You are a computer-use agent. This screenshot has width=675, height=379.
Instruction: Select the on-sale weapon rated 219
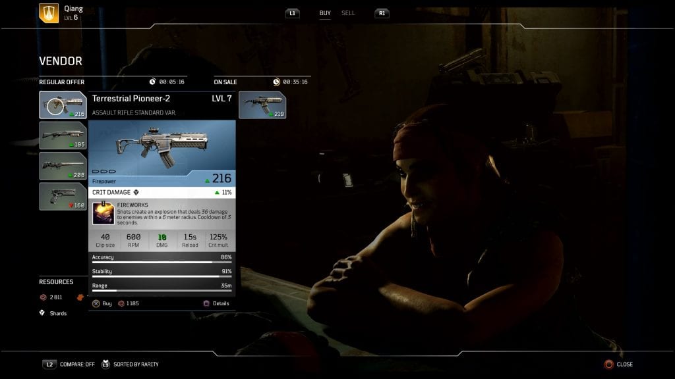pyautogui.click(x=262, y=105)
